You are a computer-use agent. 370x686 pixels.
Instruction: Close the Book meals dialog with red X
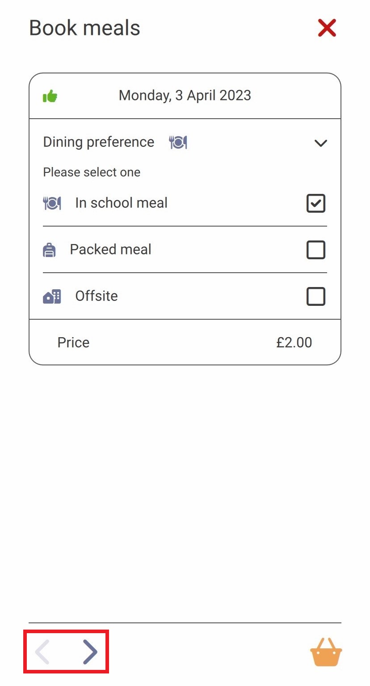327,28
